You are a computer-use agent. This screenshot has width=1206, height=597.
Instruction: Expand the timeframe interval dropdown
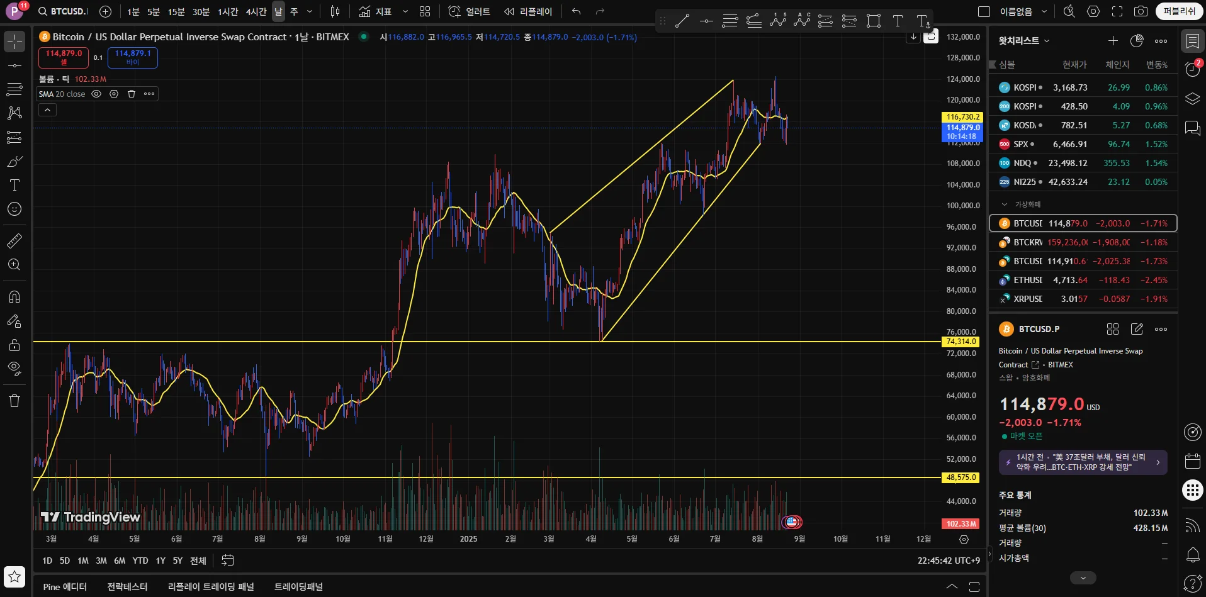point(310,11)
